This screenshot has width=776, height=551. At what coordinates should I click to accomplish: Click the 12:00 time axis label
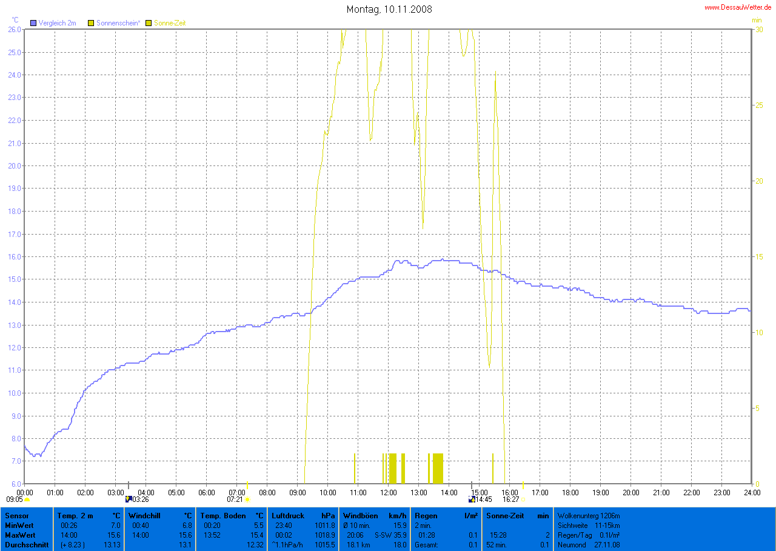(x=388, y=492)
